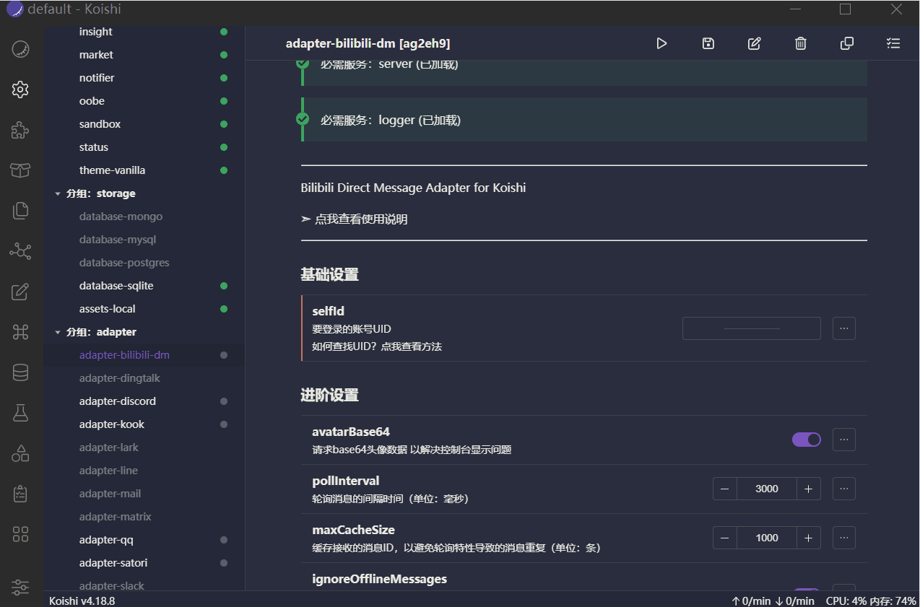Select the sandbox plugin entry

pyautogui.click(x=144, y=124)
